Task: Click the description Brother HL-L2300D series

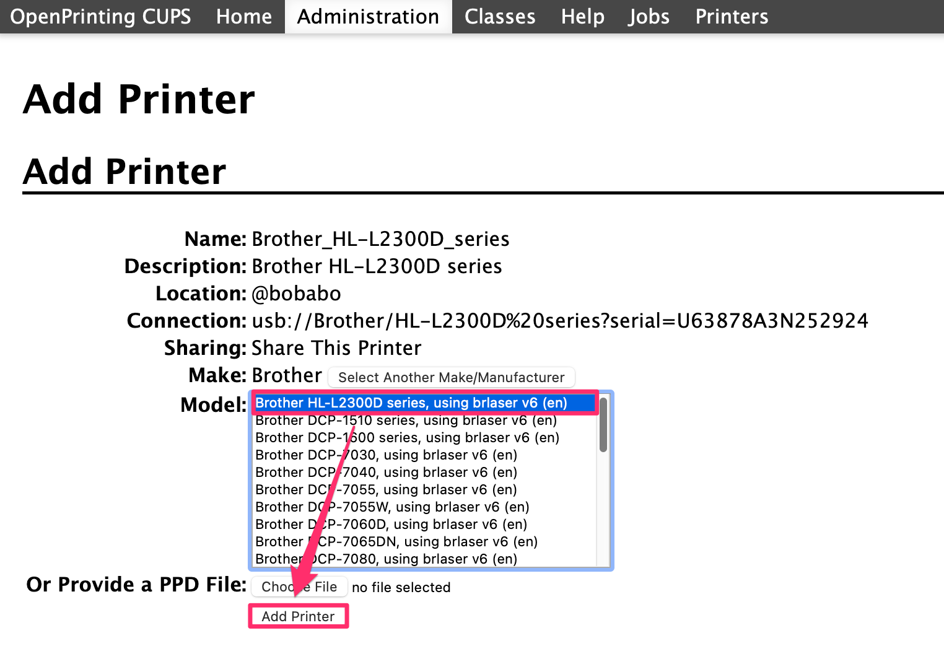Action: pos(377,266)
